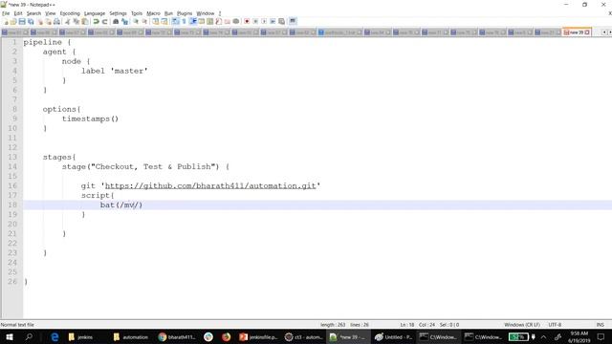Close the 'new 39' tab with its red X
This screenshot has height=344, width=612.
pos(587,32)
